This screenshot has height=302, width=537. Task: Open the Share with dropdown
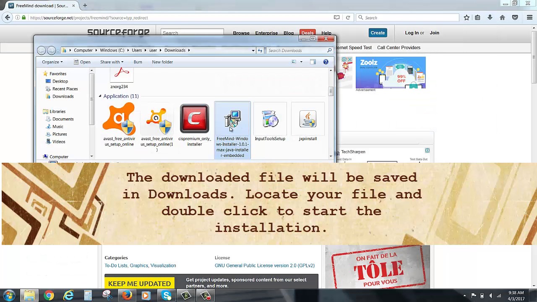[112, 62]
